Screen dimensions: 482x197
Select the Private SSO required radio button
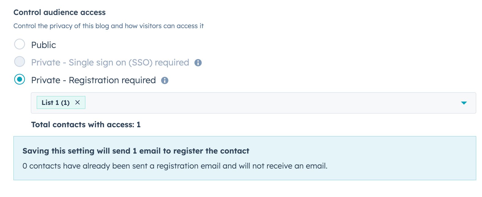pyautogui.click(x=20, y=62)
